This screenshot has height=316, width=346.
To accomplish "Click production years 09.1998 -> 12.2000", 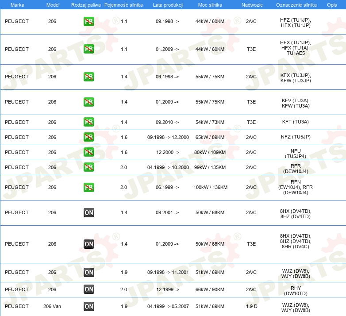I will point(168,137).
